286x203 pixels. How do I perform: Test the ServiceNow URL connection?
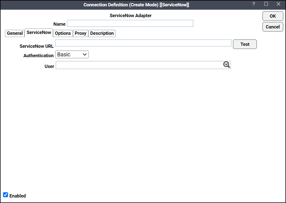tap(245, 44)
